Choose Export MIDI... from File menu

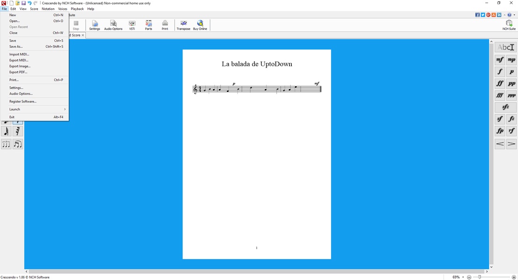35,60
